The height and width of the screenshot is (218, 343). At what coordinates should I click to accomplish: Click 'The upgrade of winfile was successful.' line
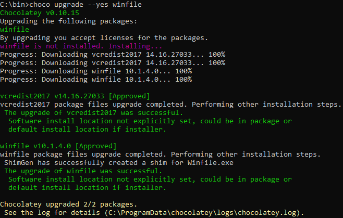(x=83, y=171)
